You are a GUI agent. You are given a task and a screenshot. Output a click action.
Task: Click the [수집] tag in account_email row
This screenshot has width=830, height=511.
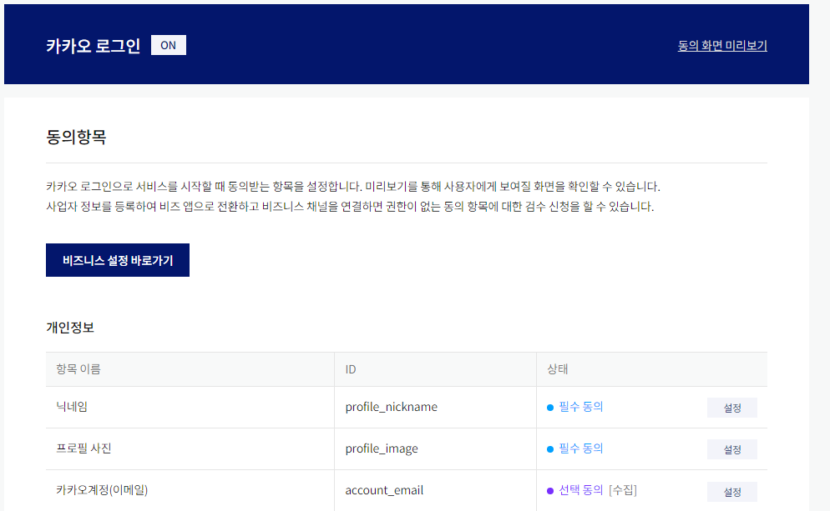(623, 490)
